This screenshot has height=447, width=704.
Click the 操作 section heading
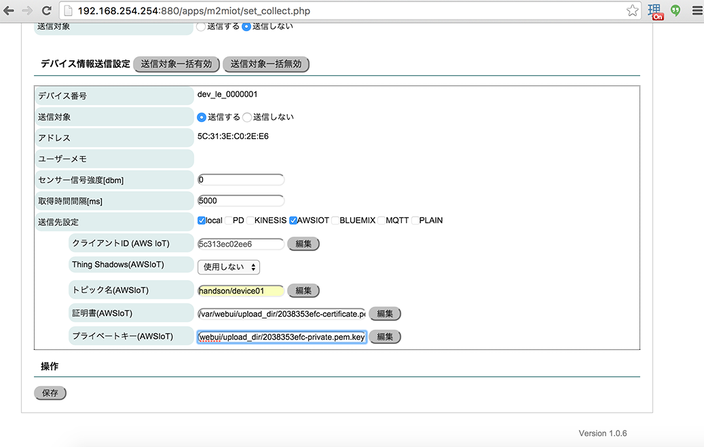click(50, 366)
